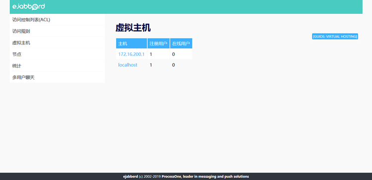Click the 主机 column header

pos(131,44)
